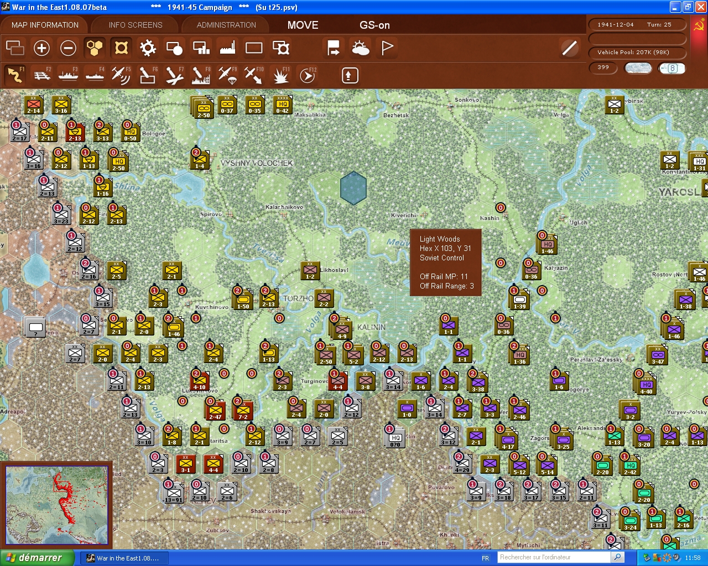Screen dimensions: 708x566
Task: Zoom out with the minus icon
Action: tap(68, 48)
